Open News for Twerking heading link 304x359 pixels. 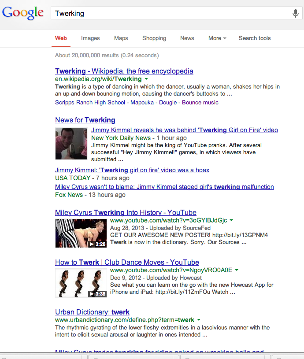coord(85,120)
